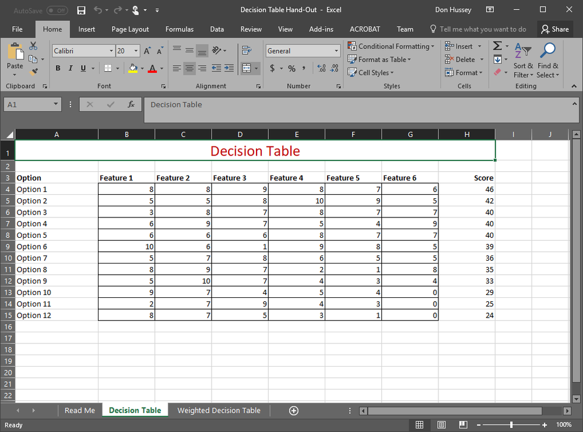Click the Decrease Decimal icon
Screen dimensions: 583x432
point(334,68)
